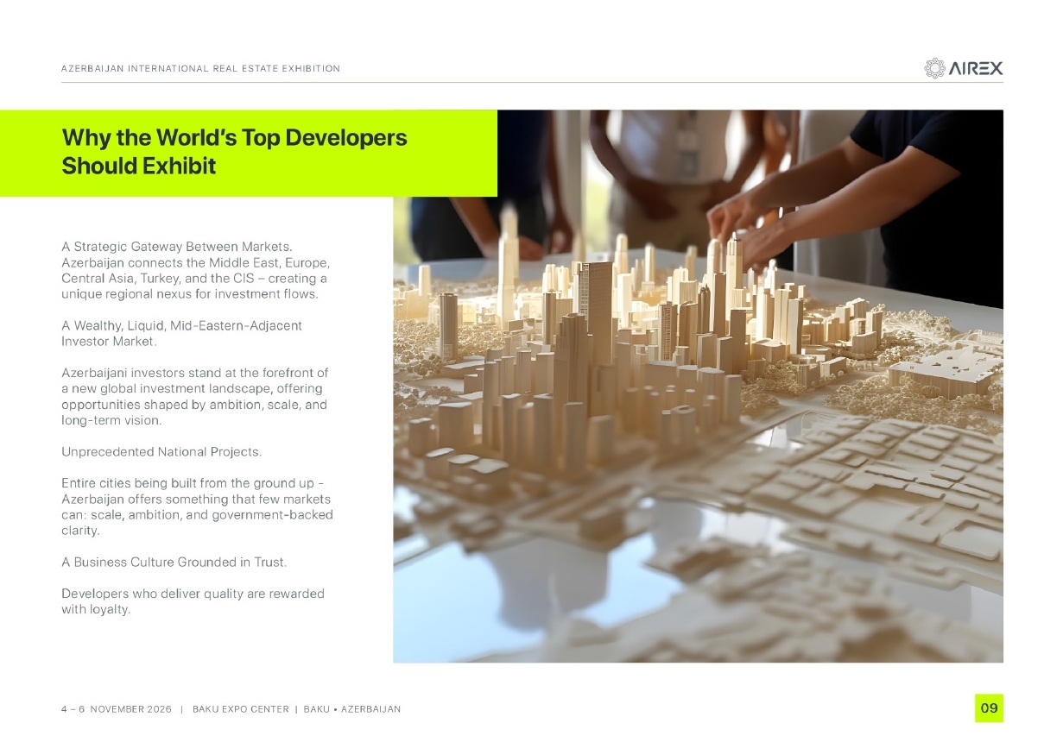Click the heading Unprecedented National Projects
1044x742 pixels.
[x=161, y=452]
